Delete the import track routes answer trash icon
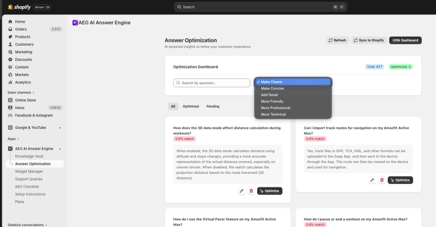 [x=382, y=180]
